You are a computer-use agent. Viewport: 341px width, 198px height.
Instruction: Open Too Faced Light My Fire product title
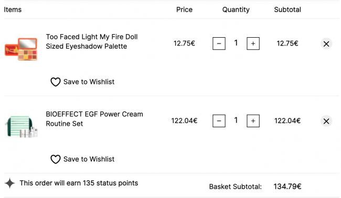coord(92,41)
